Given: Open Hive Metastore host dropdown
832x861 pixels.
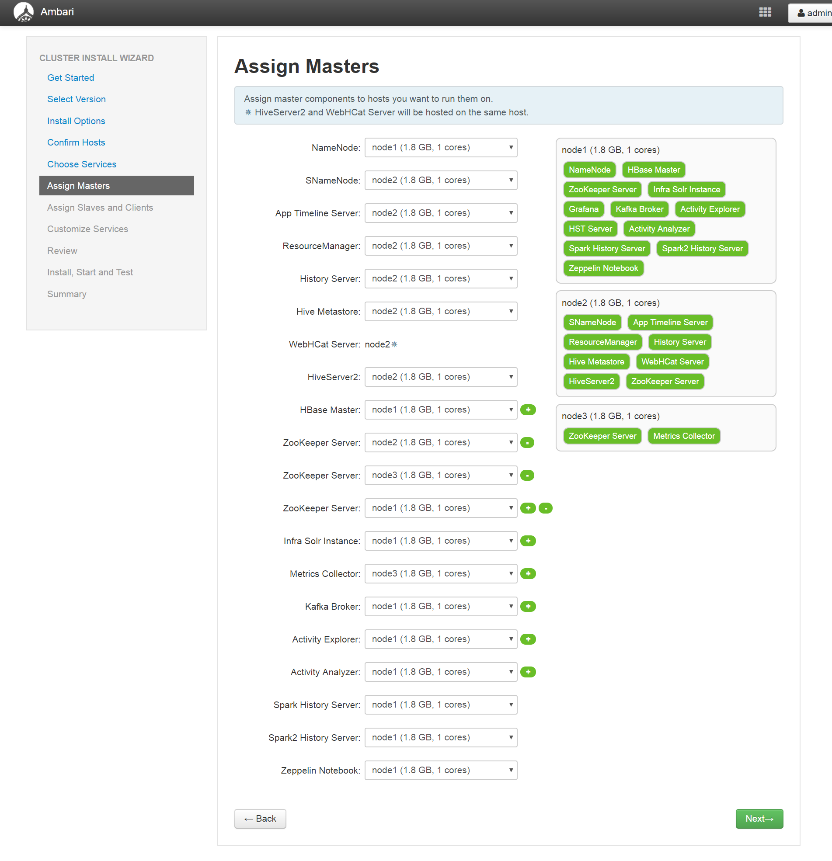Looking at the screenshot, I should click(x=441, y=312).
